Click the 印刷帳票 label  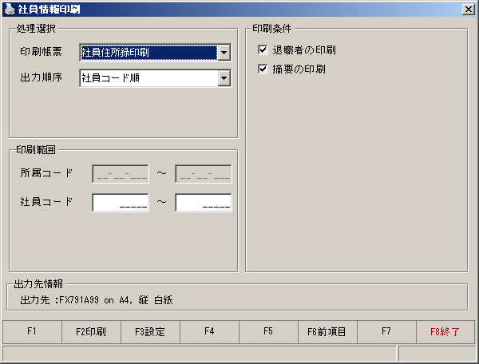click(41, 51)
